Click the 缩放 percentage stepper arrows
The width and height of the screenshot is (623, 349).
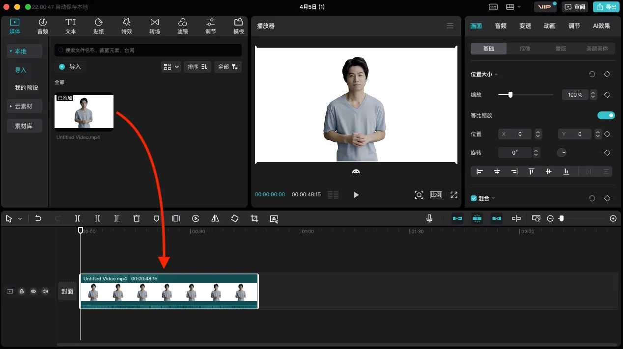pyautogui.click(x=593, y=95)
